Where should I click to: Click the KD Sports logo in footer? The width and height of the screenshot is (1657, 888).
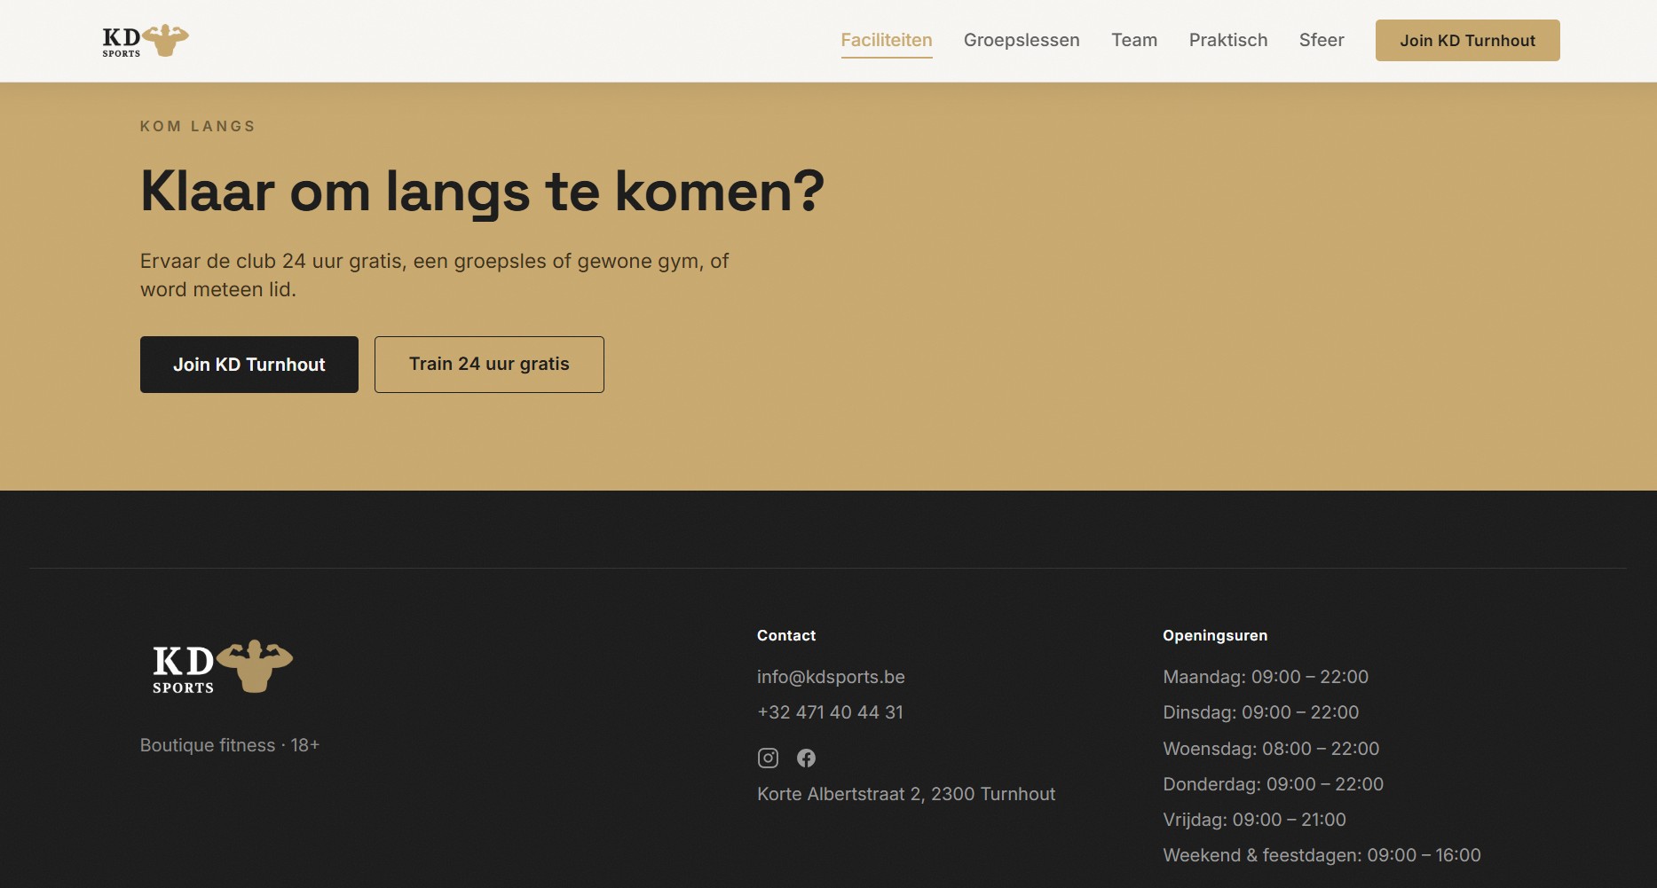pyautogui.click(x=222, y=666)
